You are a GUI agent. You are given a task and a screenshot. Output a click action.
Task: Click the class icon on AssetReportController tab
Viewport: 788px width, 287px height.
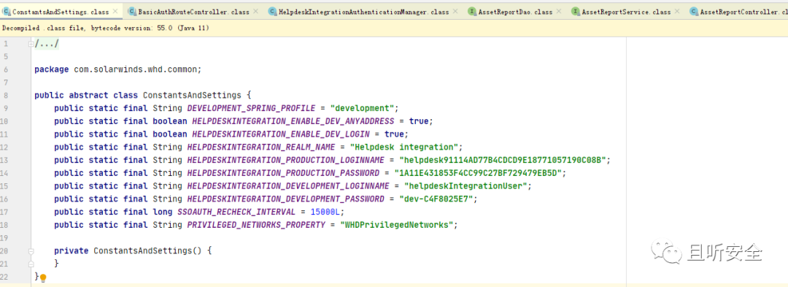pyautogui.click(x=694, y=12)
